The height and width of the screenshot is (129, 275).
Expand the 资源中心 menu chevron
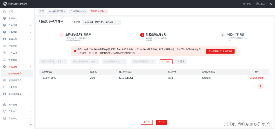[30, 18]
